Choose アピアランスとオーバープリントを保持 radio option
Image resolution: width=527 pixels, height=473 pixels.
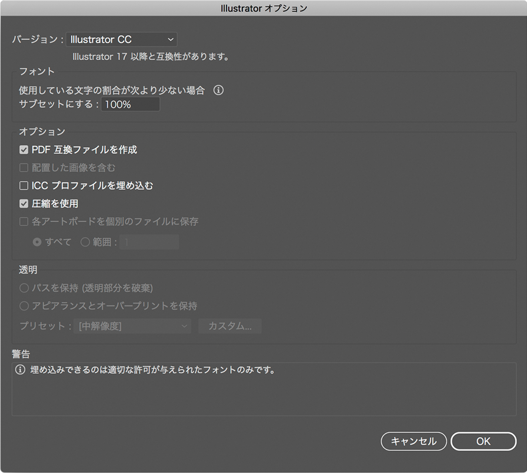24,306
